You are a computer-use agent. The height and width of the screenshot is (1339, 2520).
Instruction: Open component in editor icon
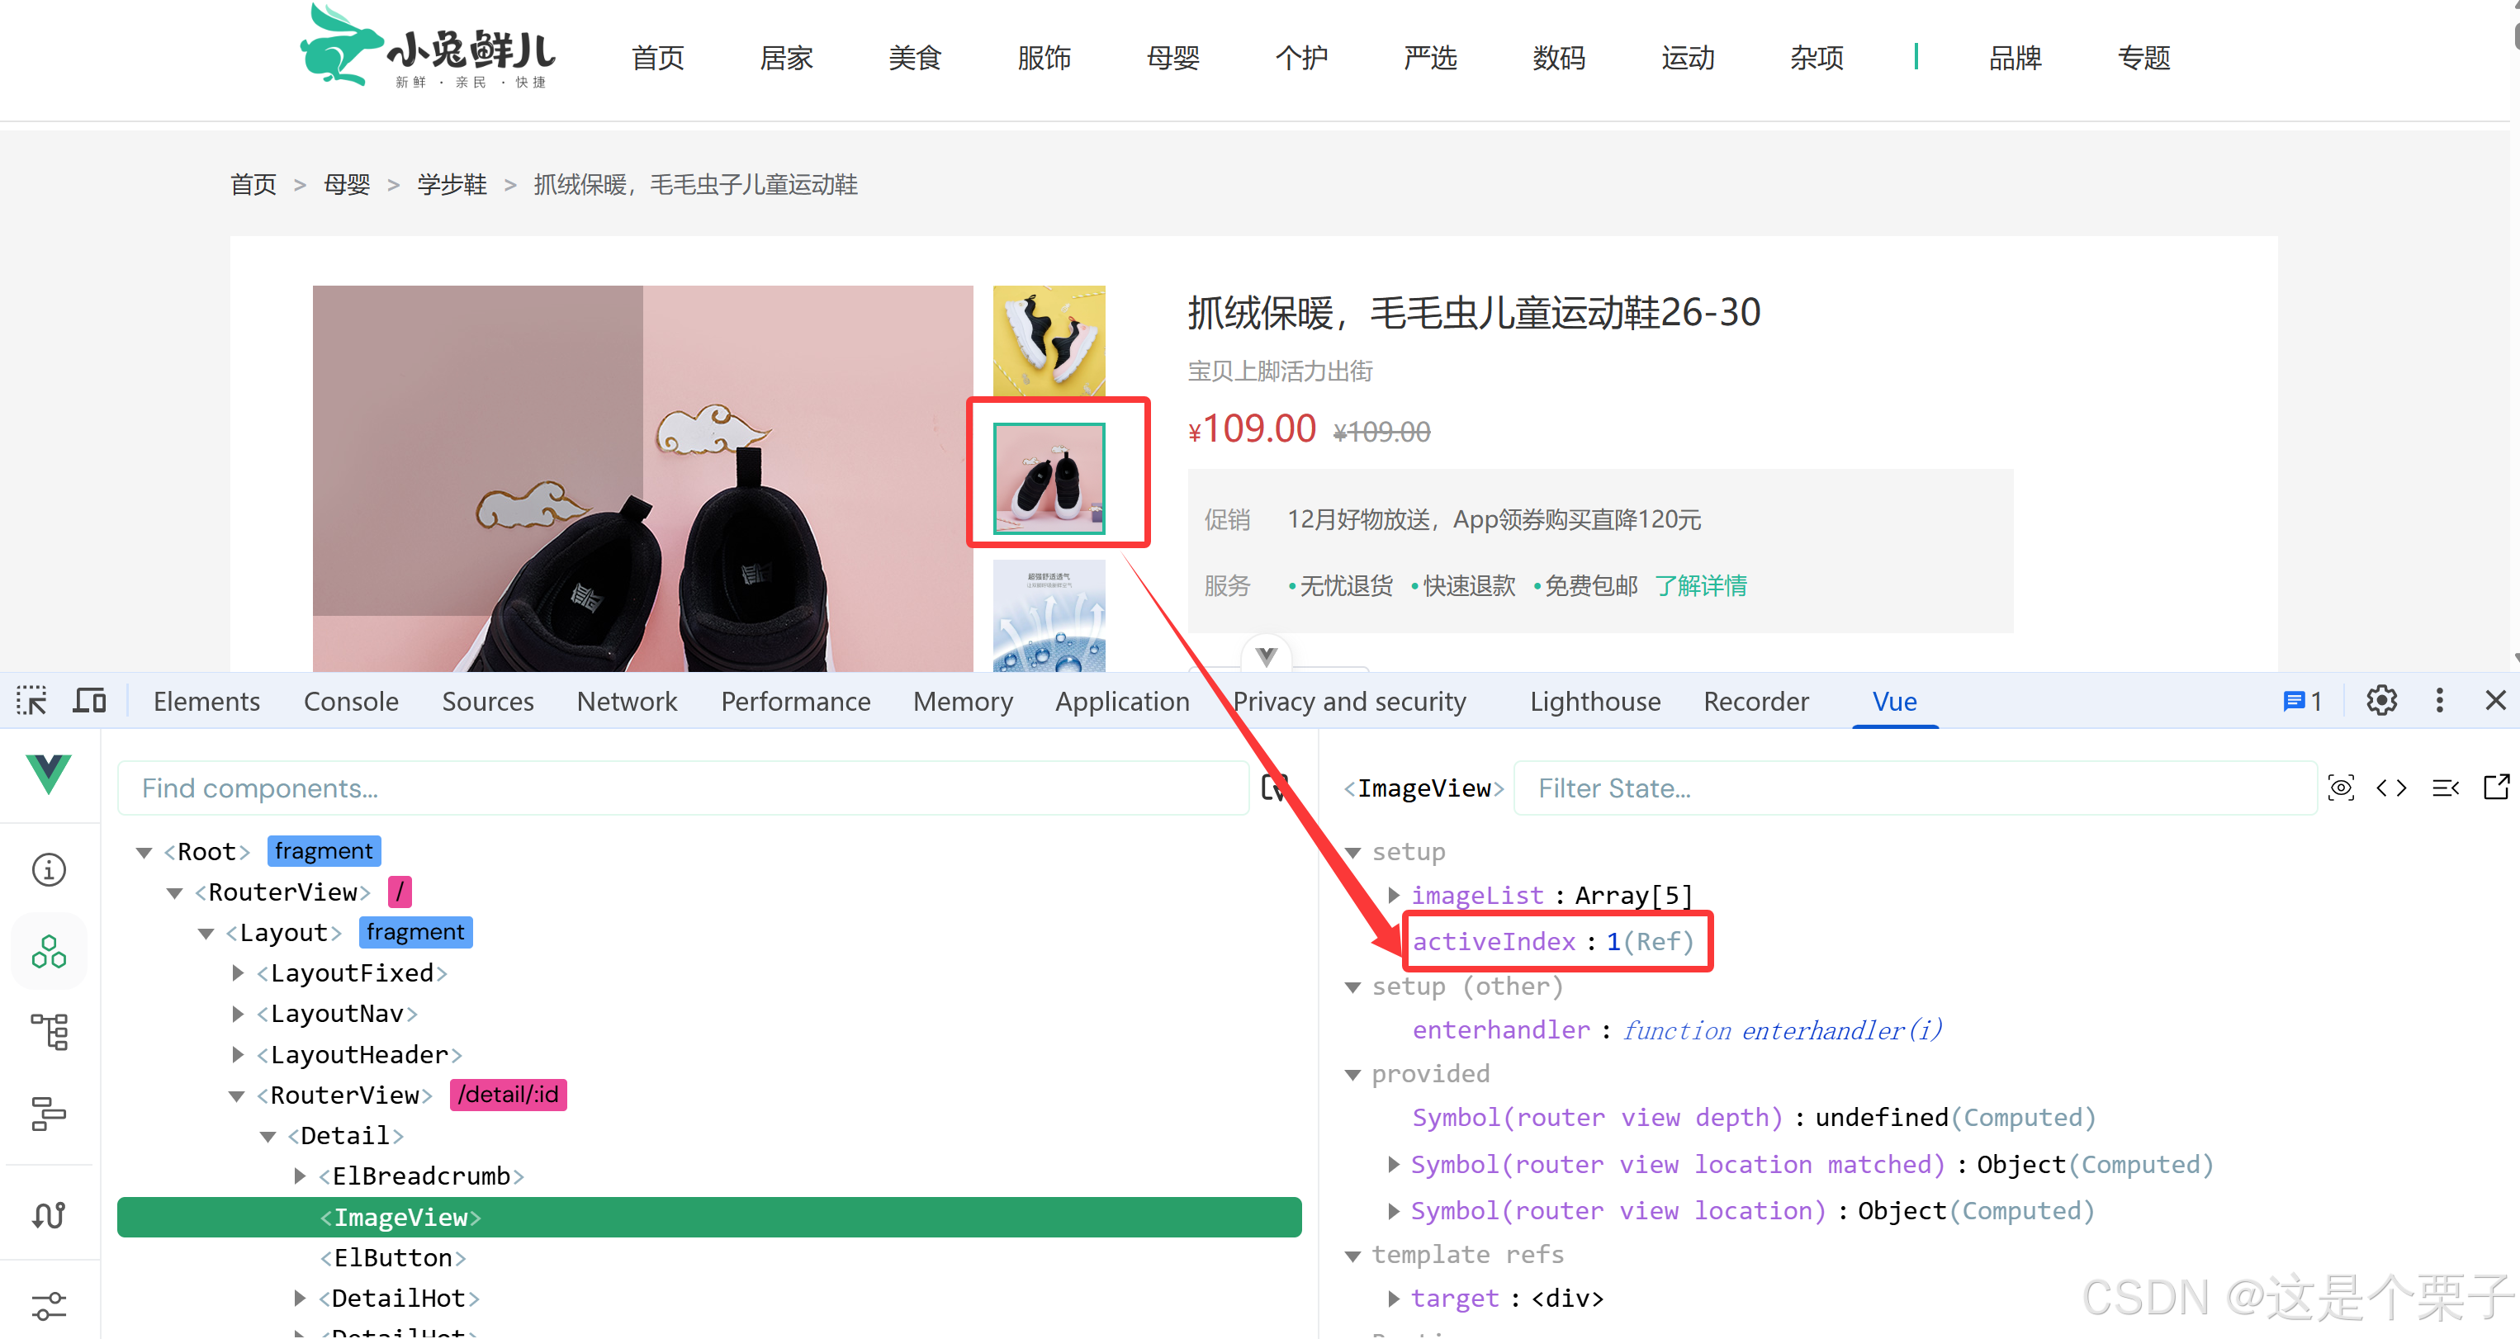point(2495,788)
